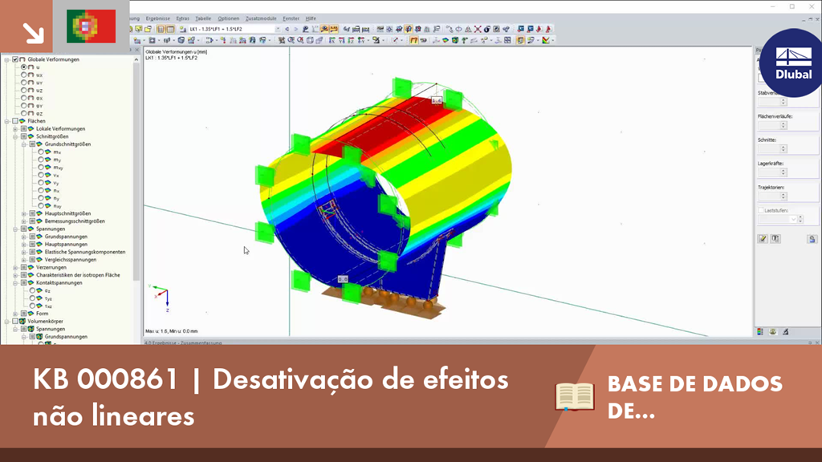Click the isometric cube view icon

(x=310, y=40)
